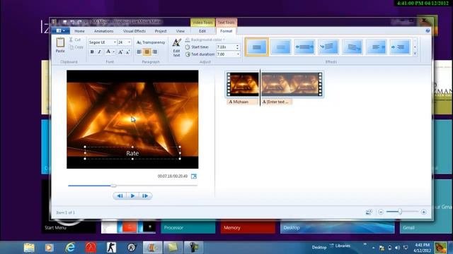Click the grow font size icon
Screen dimensions: 453x254
point(120,52)
